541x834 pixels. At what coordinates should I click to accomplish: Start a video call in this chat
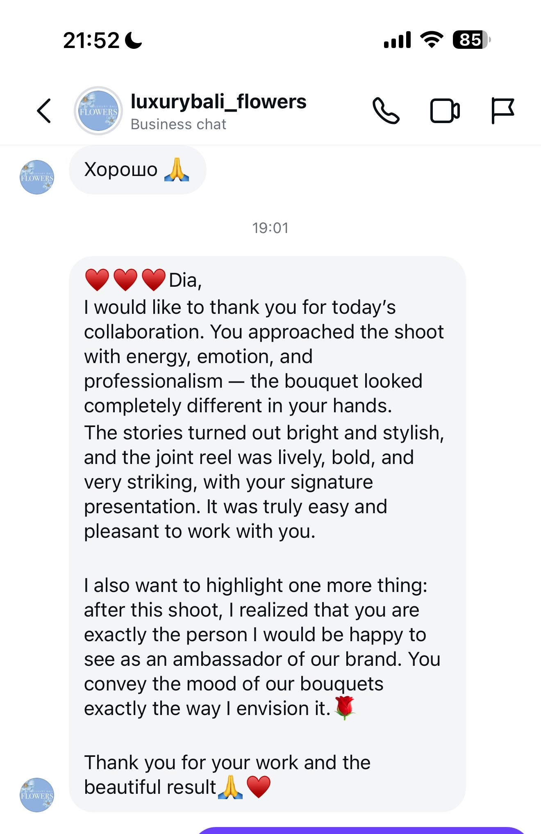(x=445, y=111)
